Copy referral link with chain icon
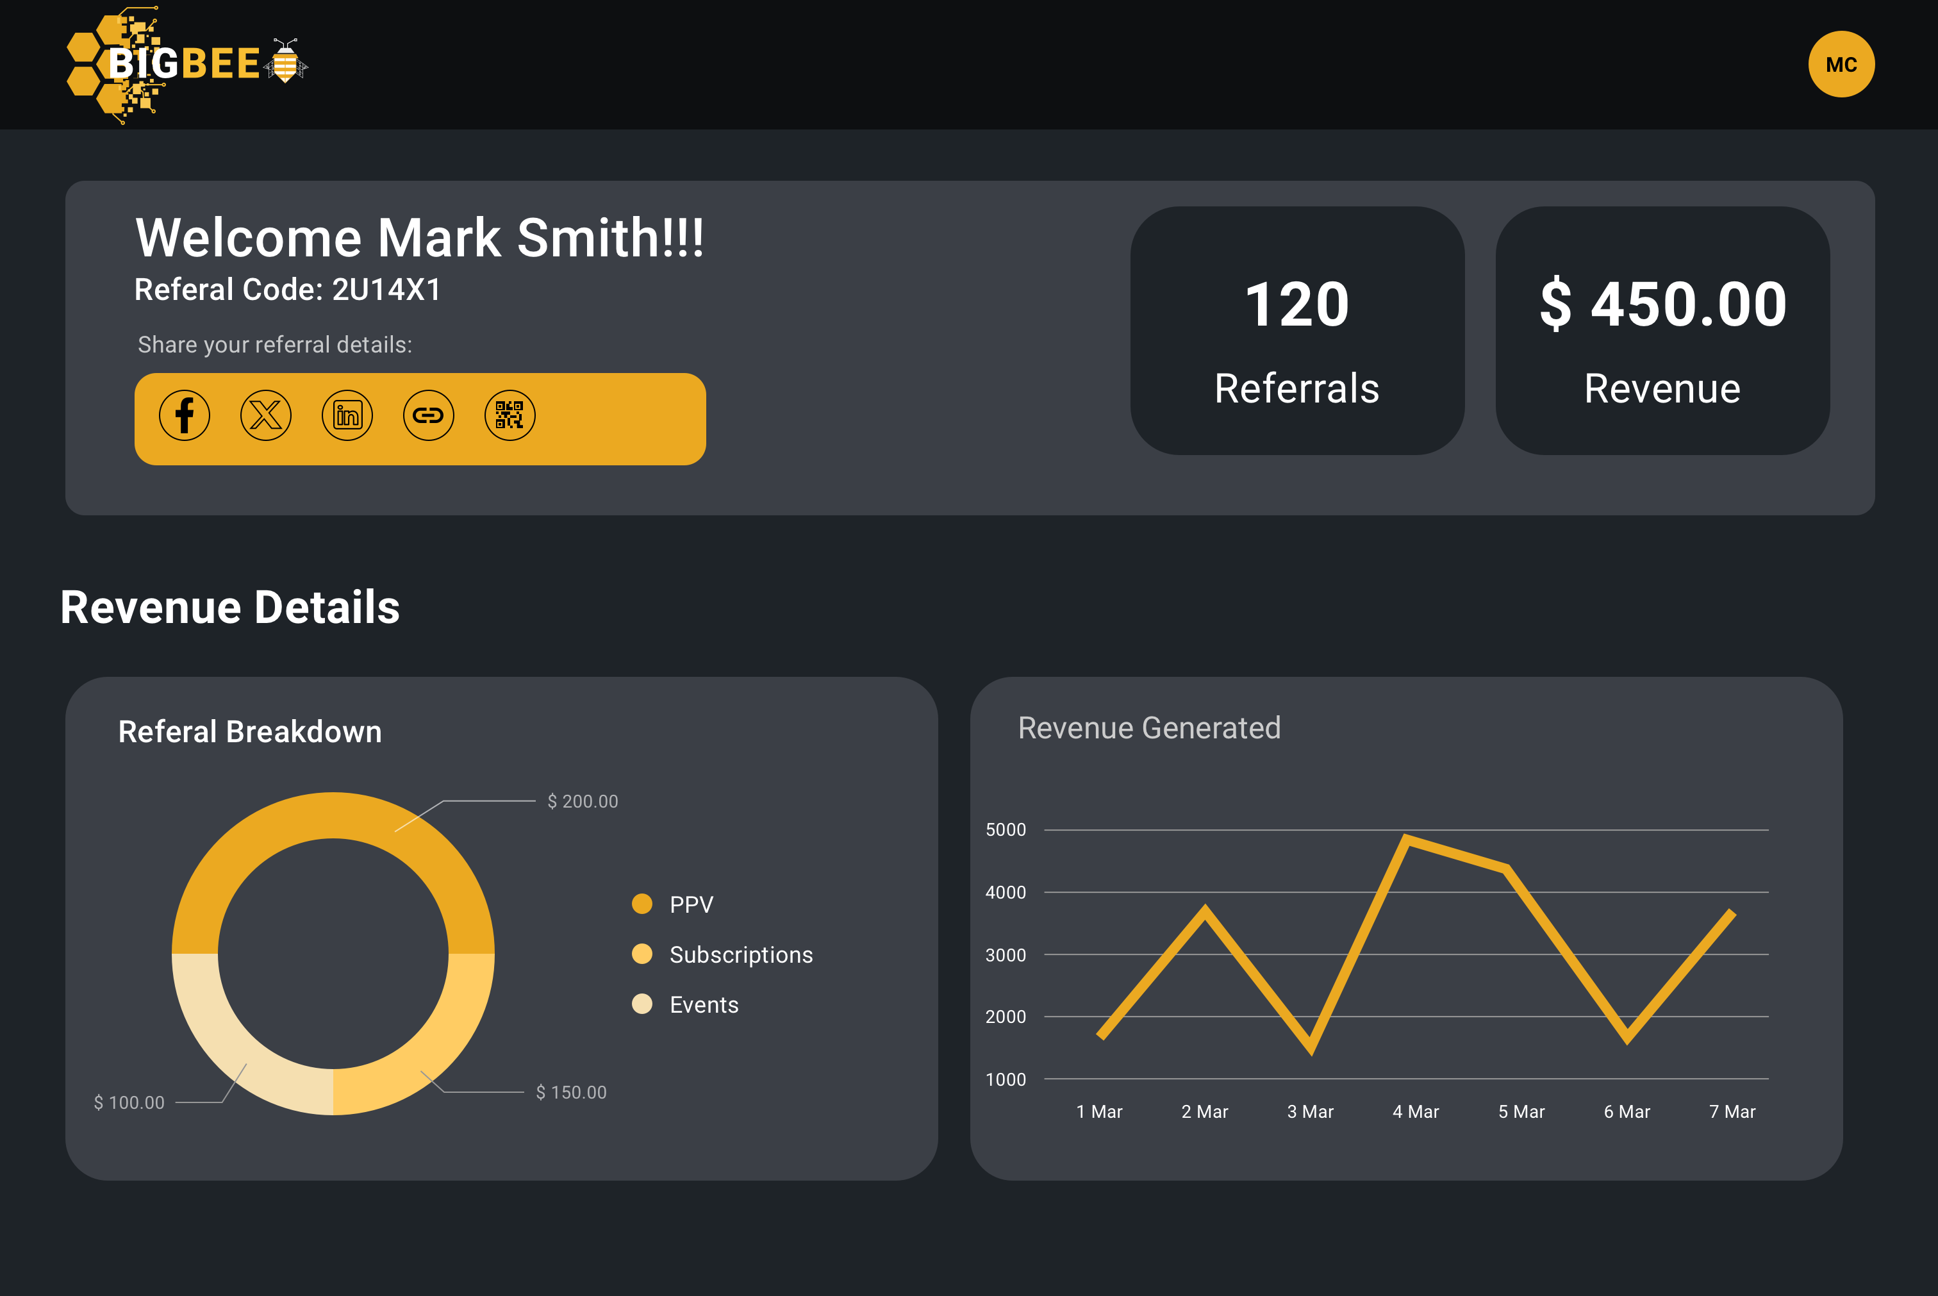Screen dimensions: 1938x1296 coord(428,415)
